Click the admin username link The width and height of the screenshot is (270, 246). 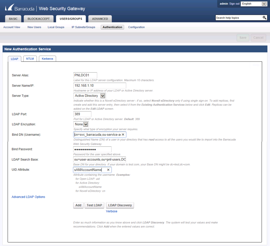coord(224,4)
